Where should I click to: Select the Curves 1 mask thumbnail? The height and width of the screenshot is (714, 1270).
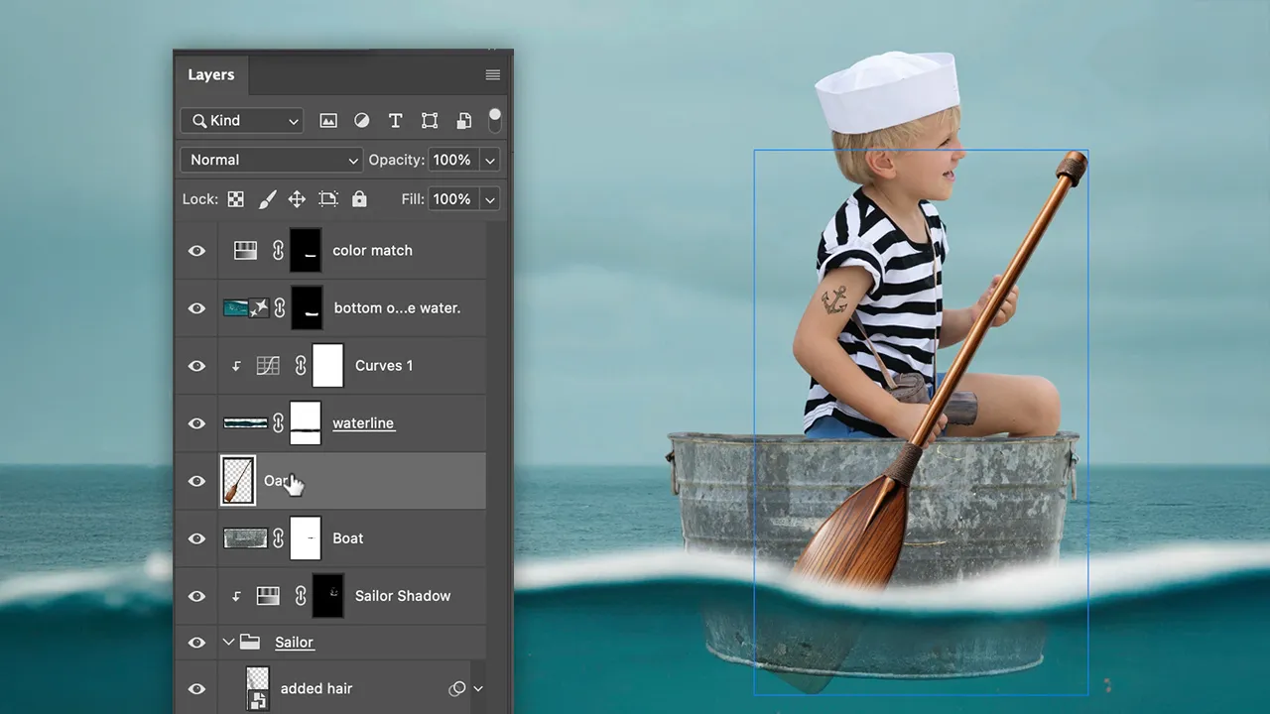[x=328, y=366]
